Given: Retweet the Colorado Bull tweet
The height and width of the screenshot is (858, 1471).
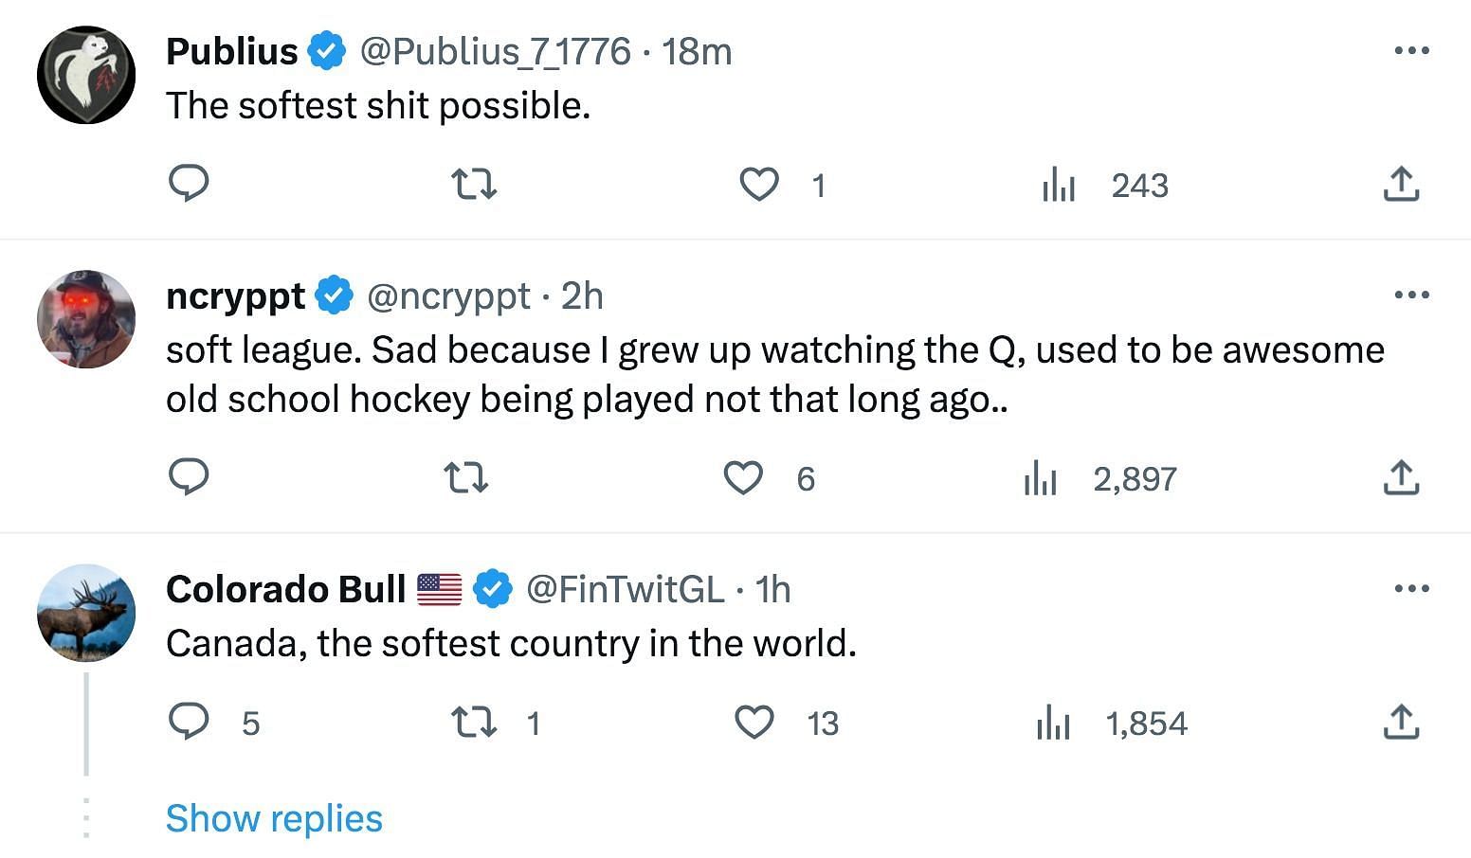Looking at the screenshot, I should click(x=473, y=723).
